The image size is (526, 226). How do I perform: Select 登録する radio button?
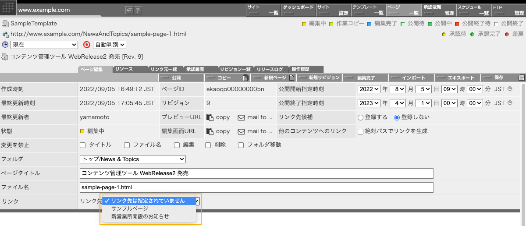(361, 117)
